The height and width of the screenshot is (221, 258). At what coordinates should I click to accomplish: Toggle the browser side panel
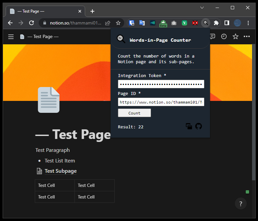tap(227, 23)
